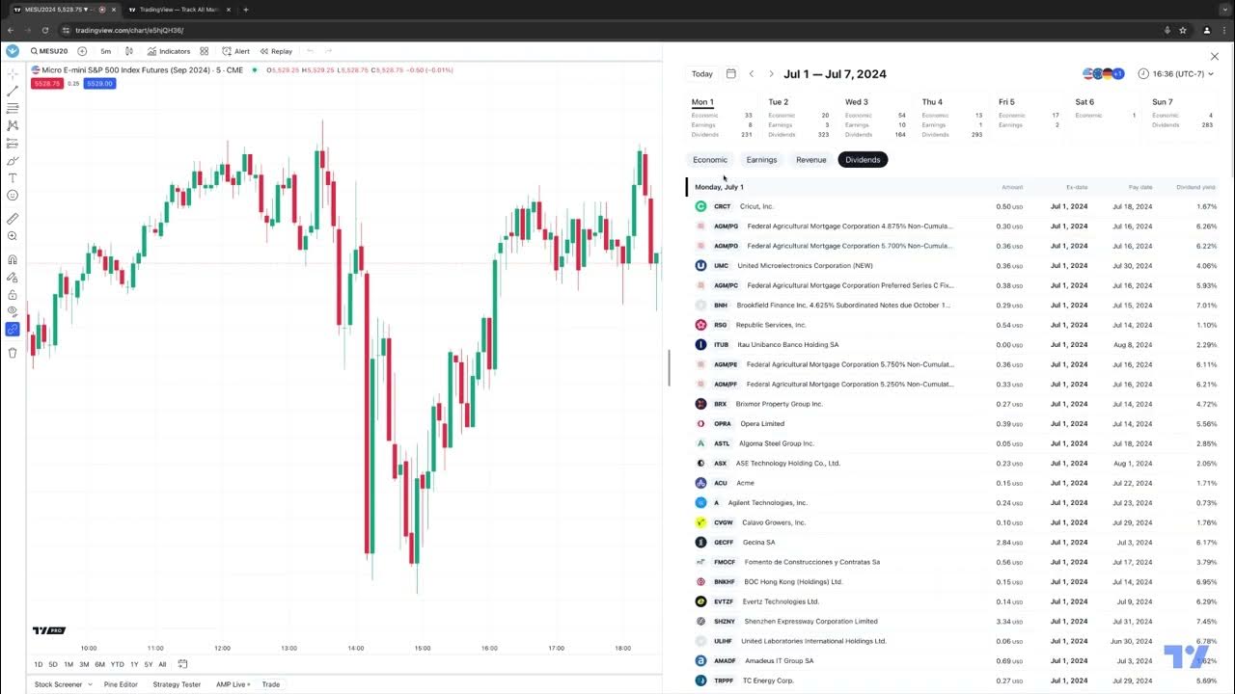
Task: Select the forecasting and measurement tools
Action: click(13, 143)
